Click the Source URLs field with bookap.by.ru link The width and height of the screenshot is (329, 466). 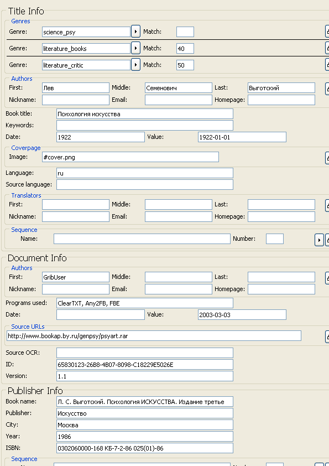pos(154,336)
